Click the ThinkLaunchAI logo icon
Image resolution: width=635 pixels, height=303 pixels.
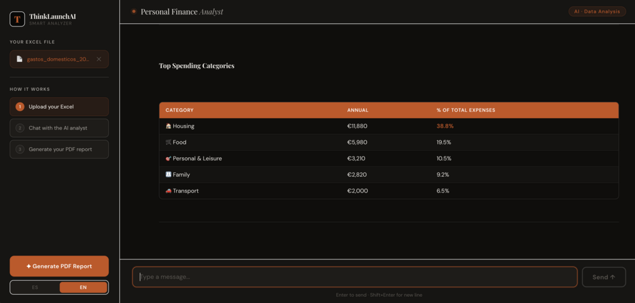18,19
